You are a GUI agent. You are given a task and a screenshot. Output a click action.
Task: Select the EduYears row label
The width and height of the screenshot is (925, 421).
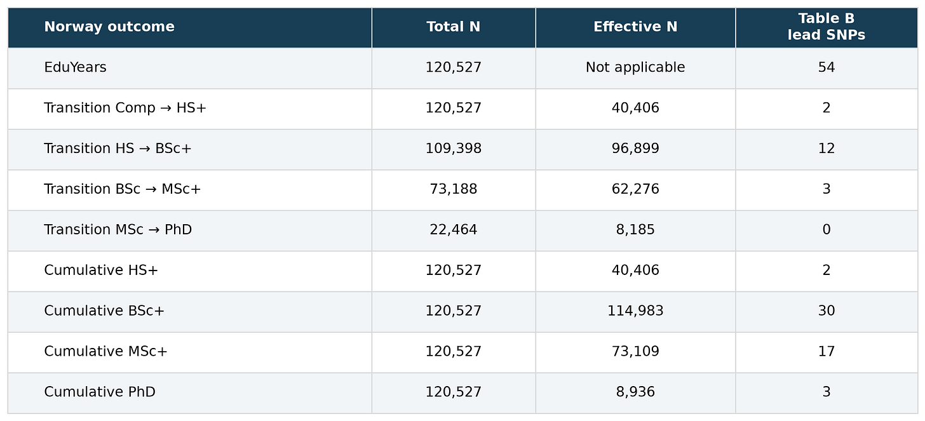[75, 67]
